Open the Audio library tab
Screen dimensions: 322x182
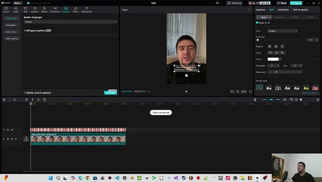[x=16, y=10]
